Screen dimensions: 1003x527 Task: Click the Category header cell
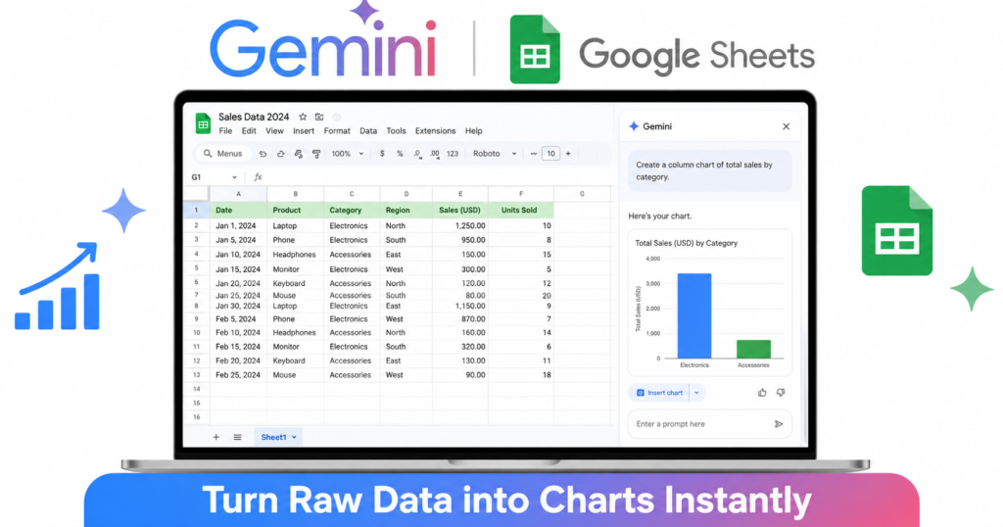pyautogui.click(x=352, y=210)
